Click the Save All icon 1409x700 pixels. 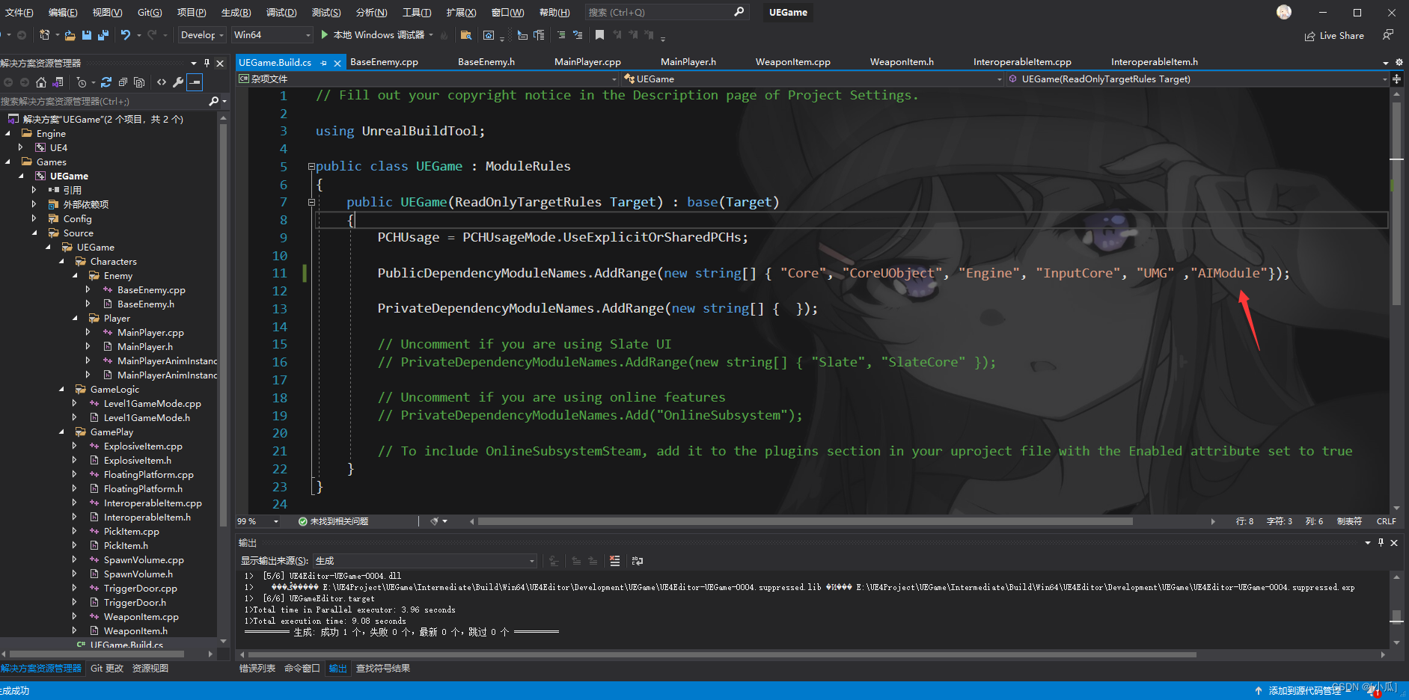[103, 35]
